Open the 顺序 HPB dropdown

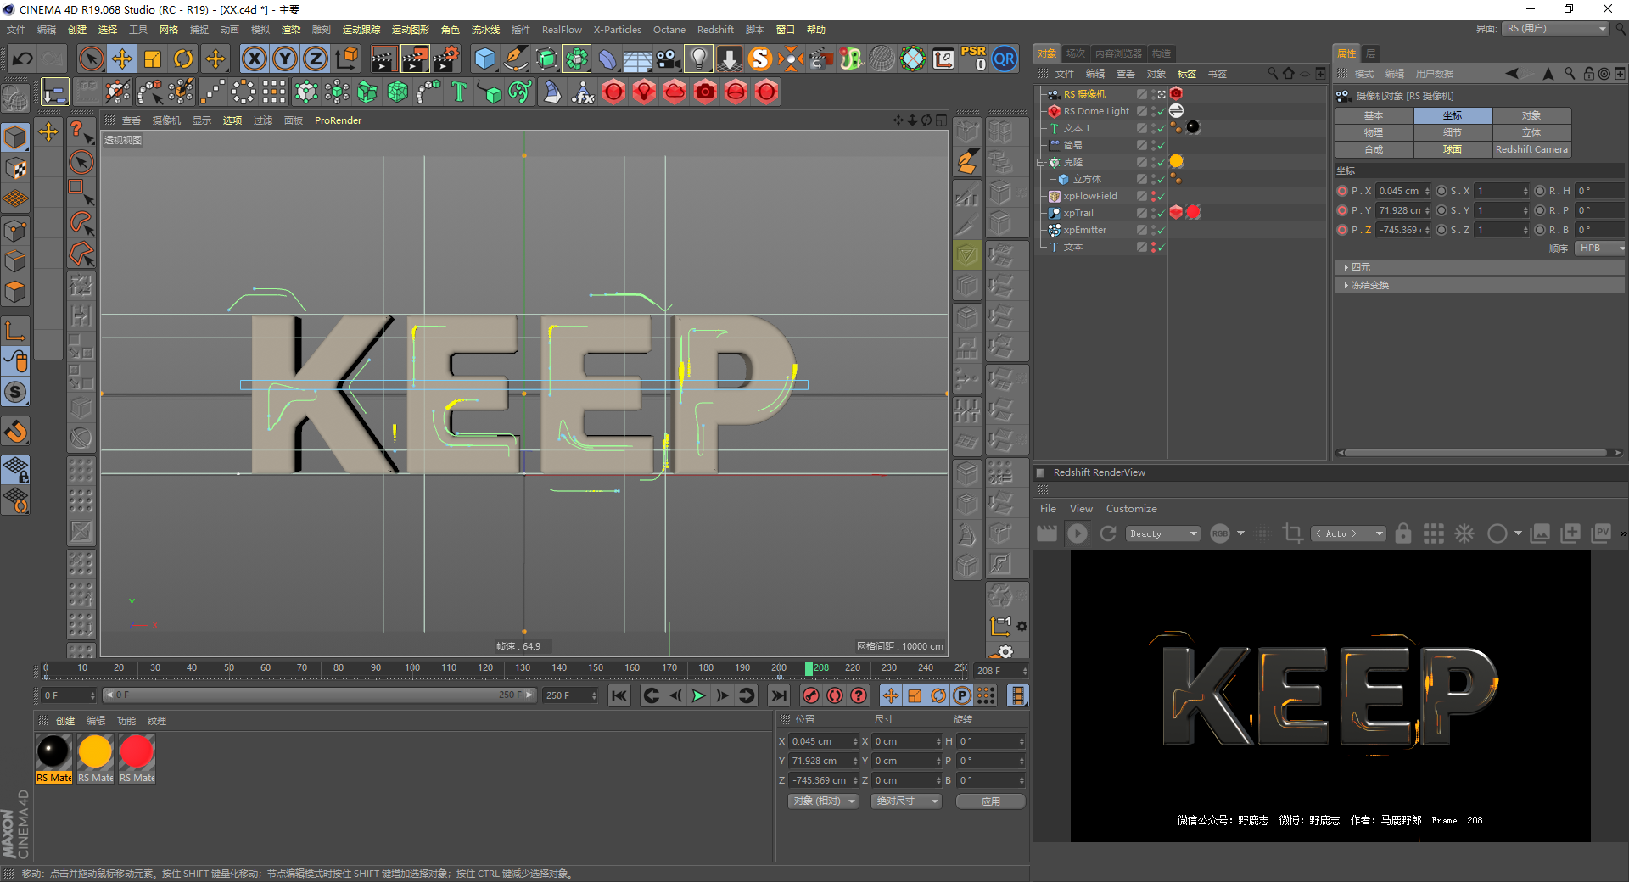click(x=1600, y=248)
